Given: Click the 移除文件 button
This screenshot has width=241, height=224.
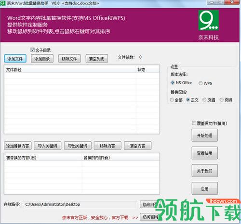Looking at the screenshot, I should click(69, 59).
